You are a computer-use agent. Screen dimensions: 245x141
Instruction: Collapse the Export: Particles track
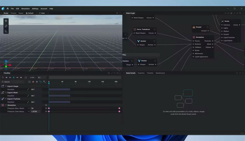click(x=6, y=99)
